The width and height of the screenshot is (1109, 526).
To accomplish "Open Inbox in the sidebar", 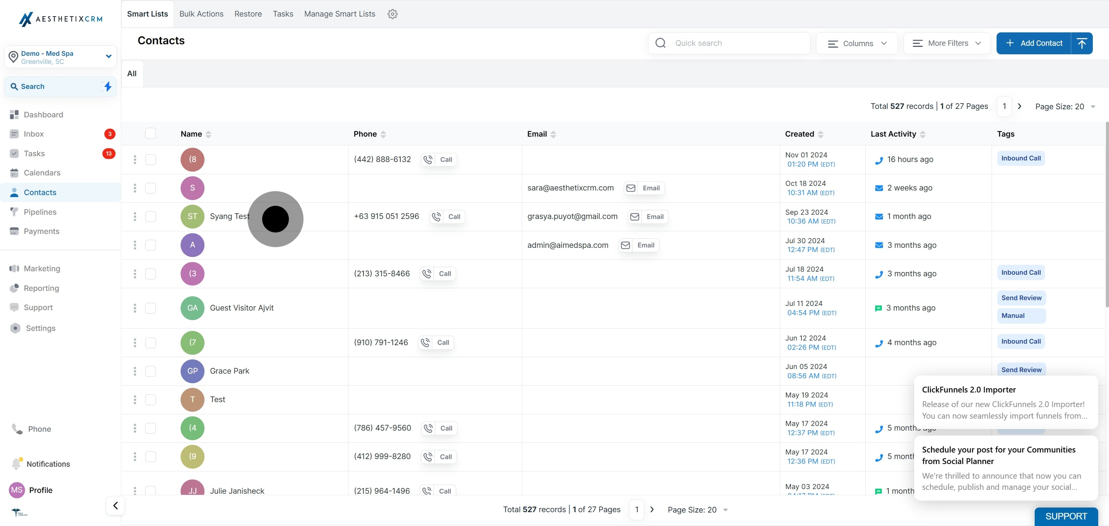I will [34, 134].
